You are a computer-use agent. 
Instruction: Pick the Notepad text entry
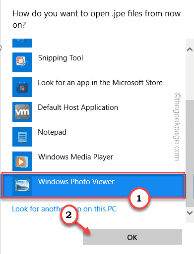52,132
